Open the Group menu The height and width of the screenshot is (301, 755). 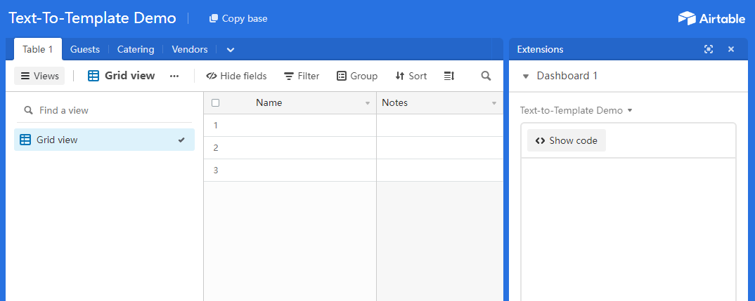(357, 76)
